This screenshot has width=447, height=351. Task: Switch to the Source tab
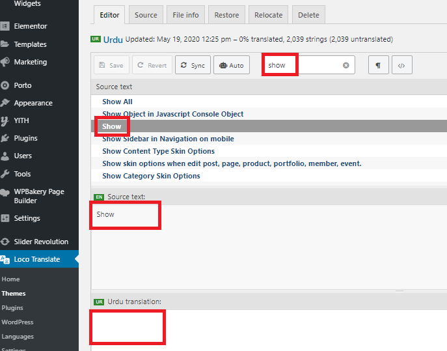146,15
